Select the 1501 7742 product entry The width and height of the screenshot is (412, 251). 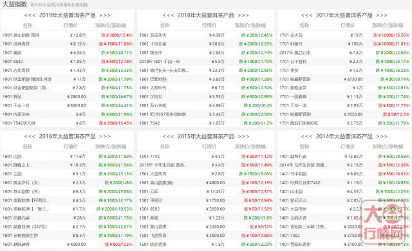click(x=149, y=157)
